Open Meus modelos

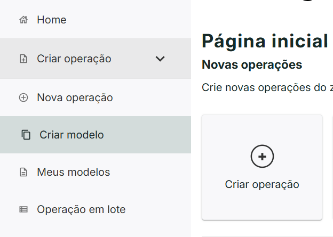coord(73,173)
